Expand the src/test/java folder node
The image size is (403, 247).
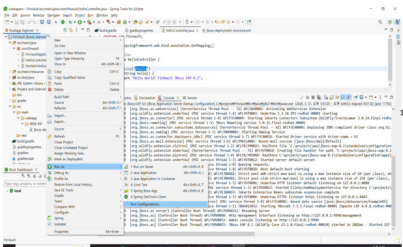pyautogui.click(x=10, y=77)
